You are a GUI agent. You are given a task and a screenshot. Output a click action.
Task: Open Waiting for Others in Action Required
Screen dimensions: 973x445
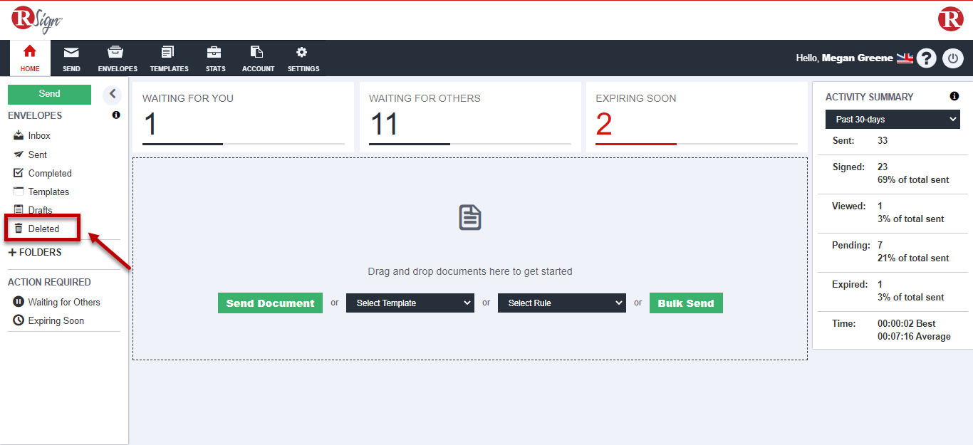pos(63,302)
